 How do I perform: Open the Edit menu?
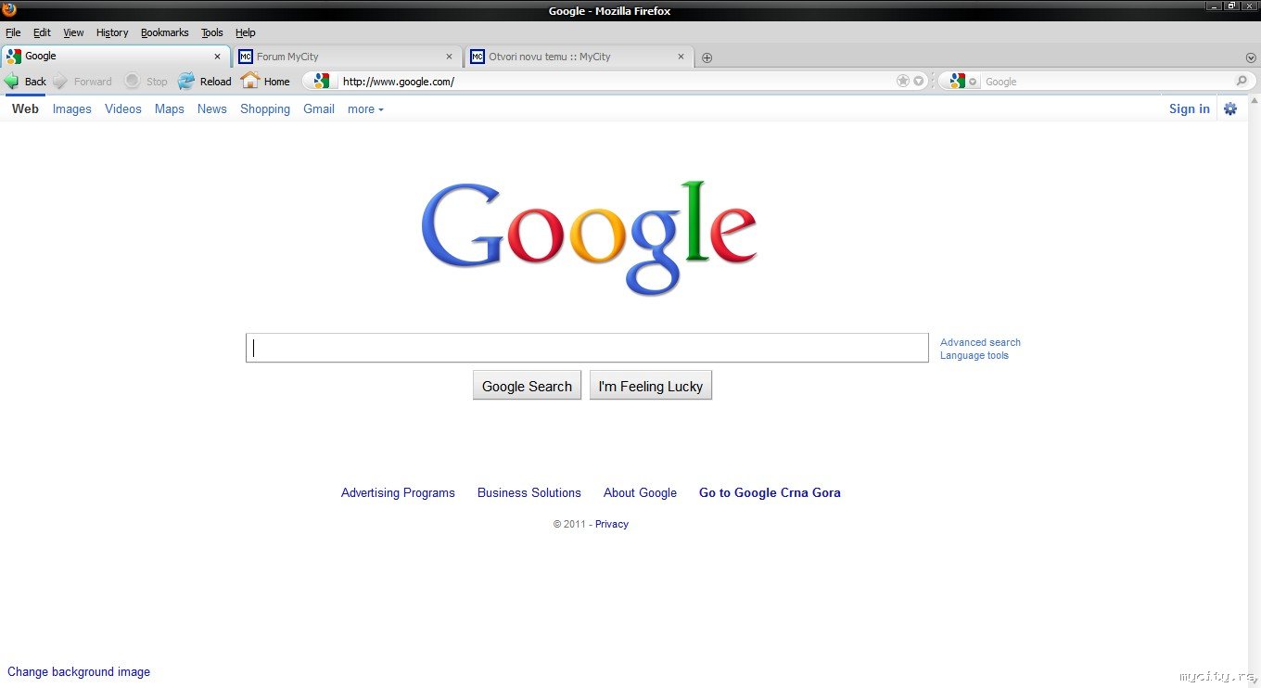click(42, 32)
